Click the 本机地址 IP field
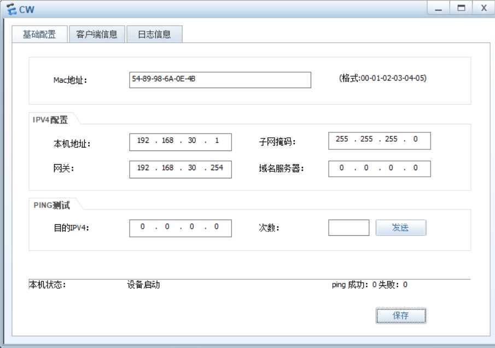The height and width of the screenshot is (348, 495). 180,142
